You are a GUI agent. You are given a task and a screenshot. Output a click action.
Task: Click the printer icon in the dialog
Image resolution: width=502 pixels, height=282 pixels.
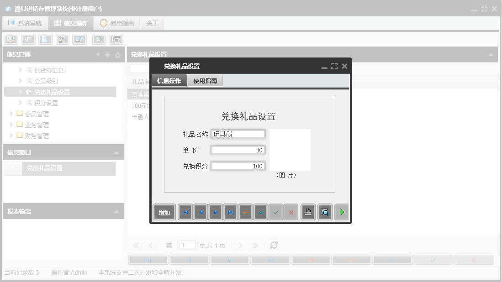click(307, 212)
